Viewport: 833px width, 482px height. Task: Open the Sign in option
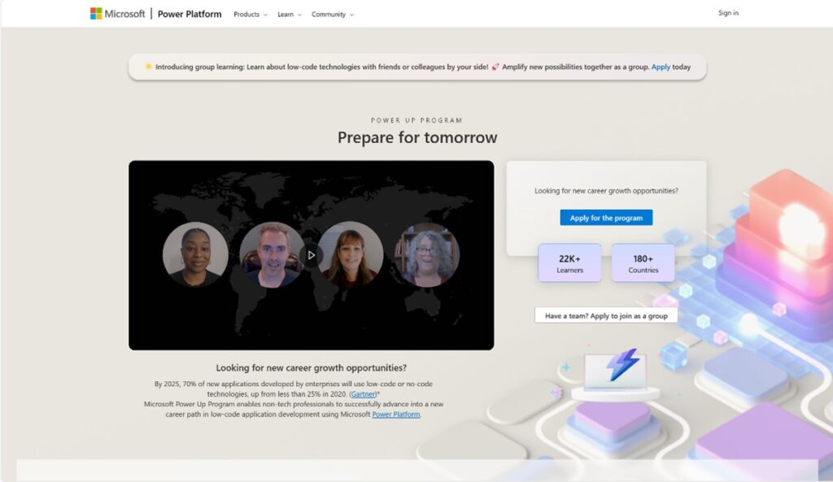point(727,13)
